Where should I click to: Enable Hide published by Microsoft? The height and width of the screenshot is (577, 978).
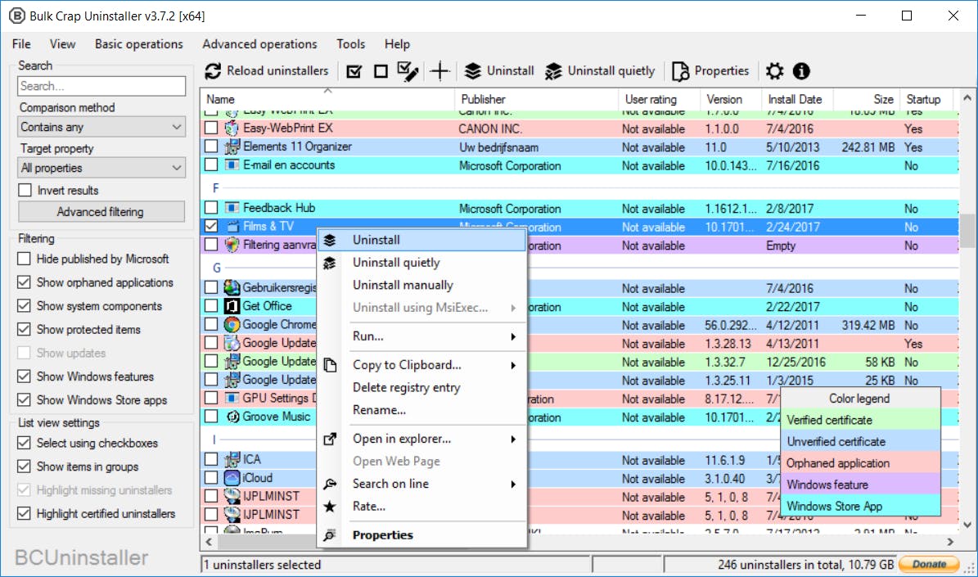(24, 259)
